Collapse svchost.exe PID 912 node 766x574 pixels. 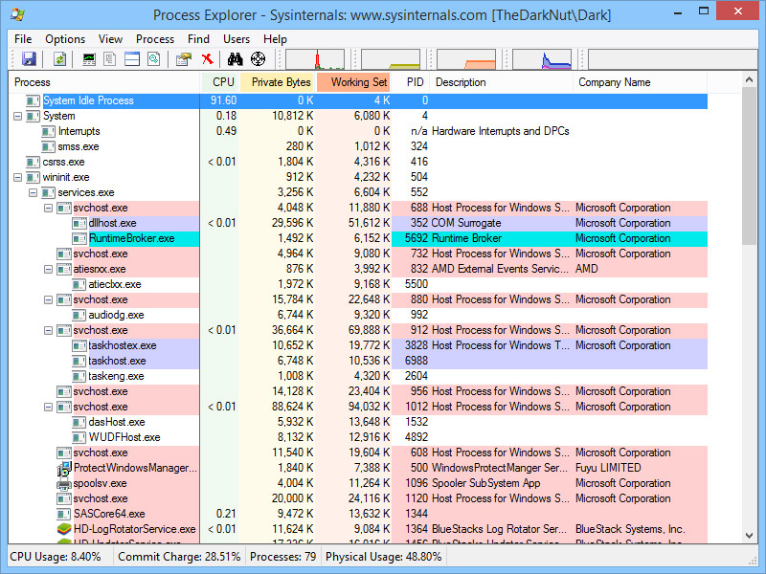pos(49,330)
